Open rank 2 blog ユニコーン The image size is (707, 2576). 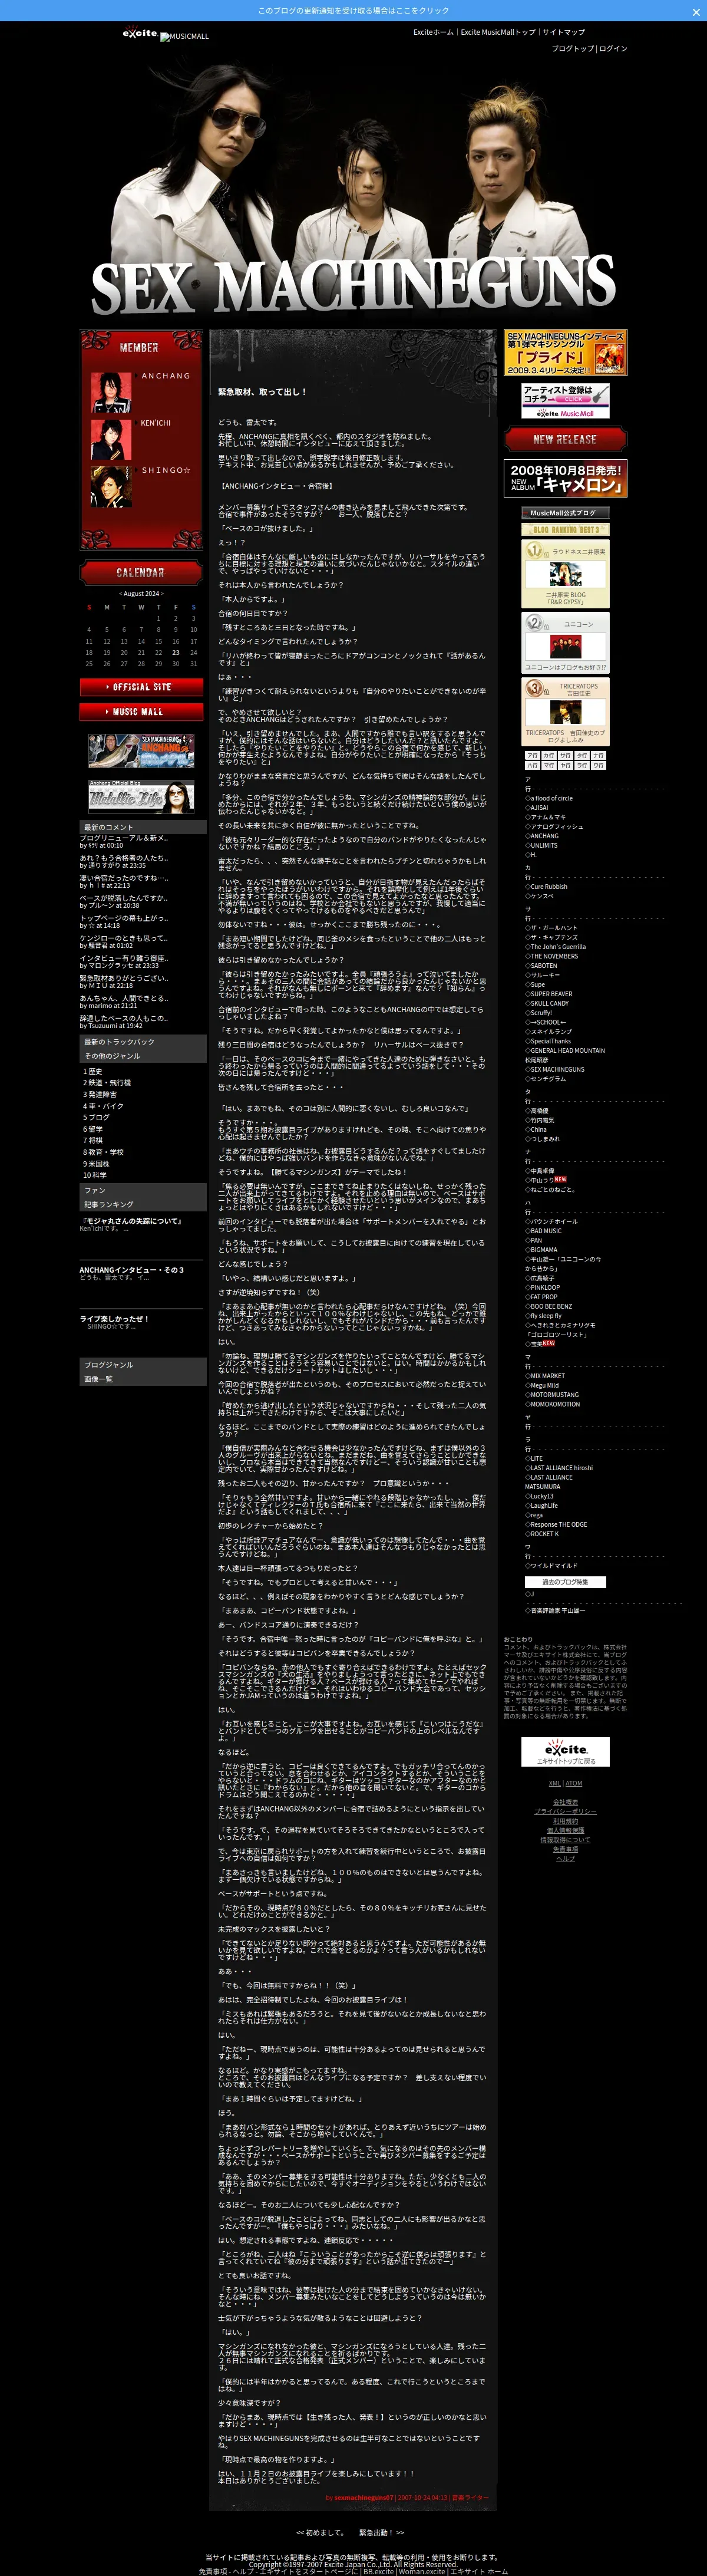(565, 644)
